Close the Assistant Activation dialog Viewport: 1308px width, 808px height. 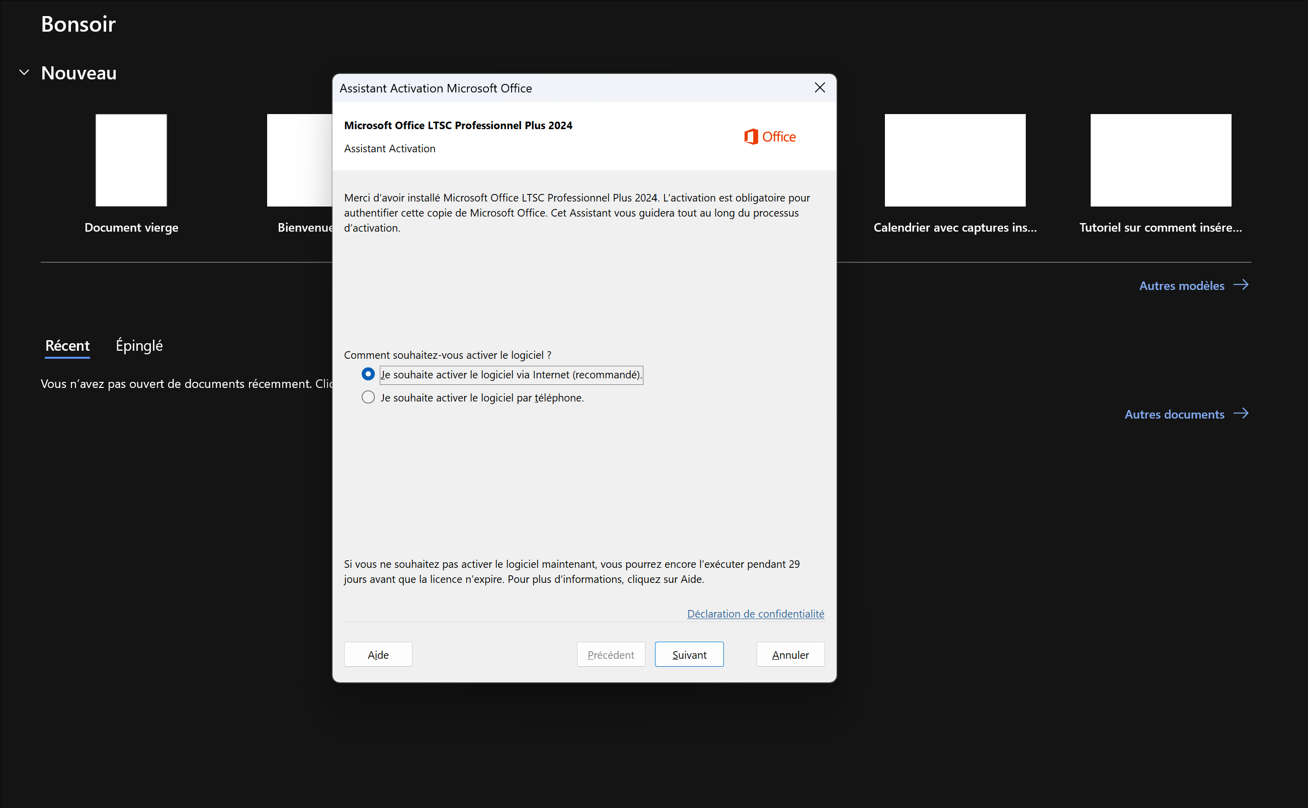[820, 87]
